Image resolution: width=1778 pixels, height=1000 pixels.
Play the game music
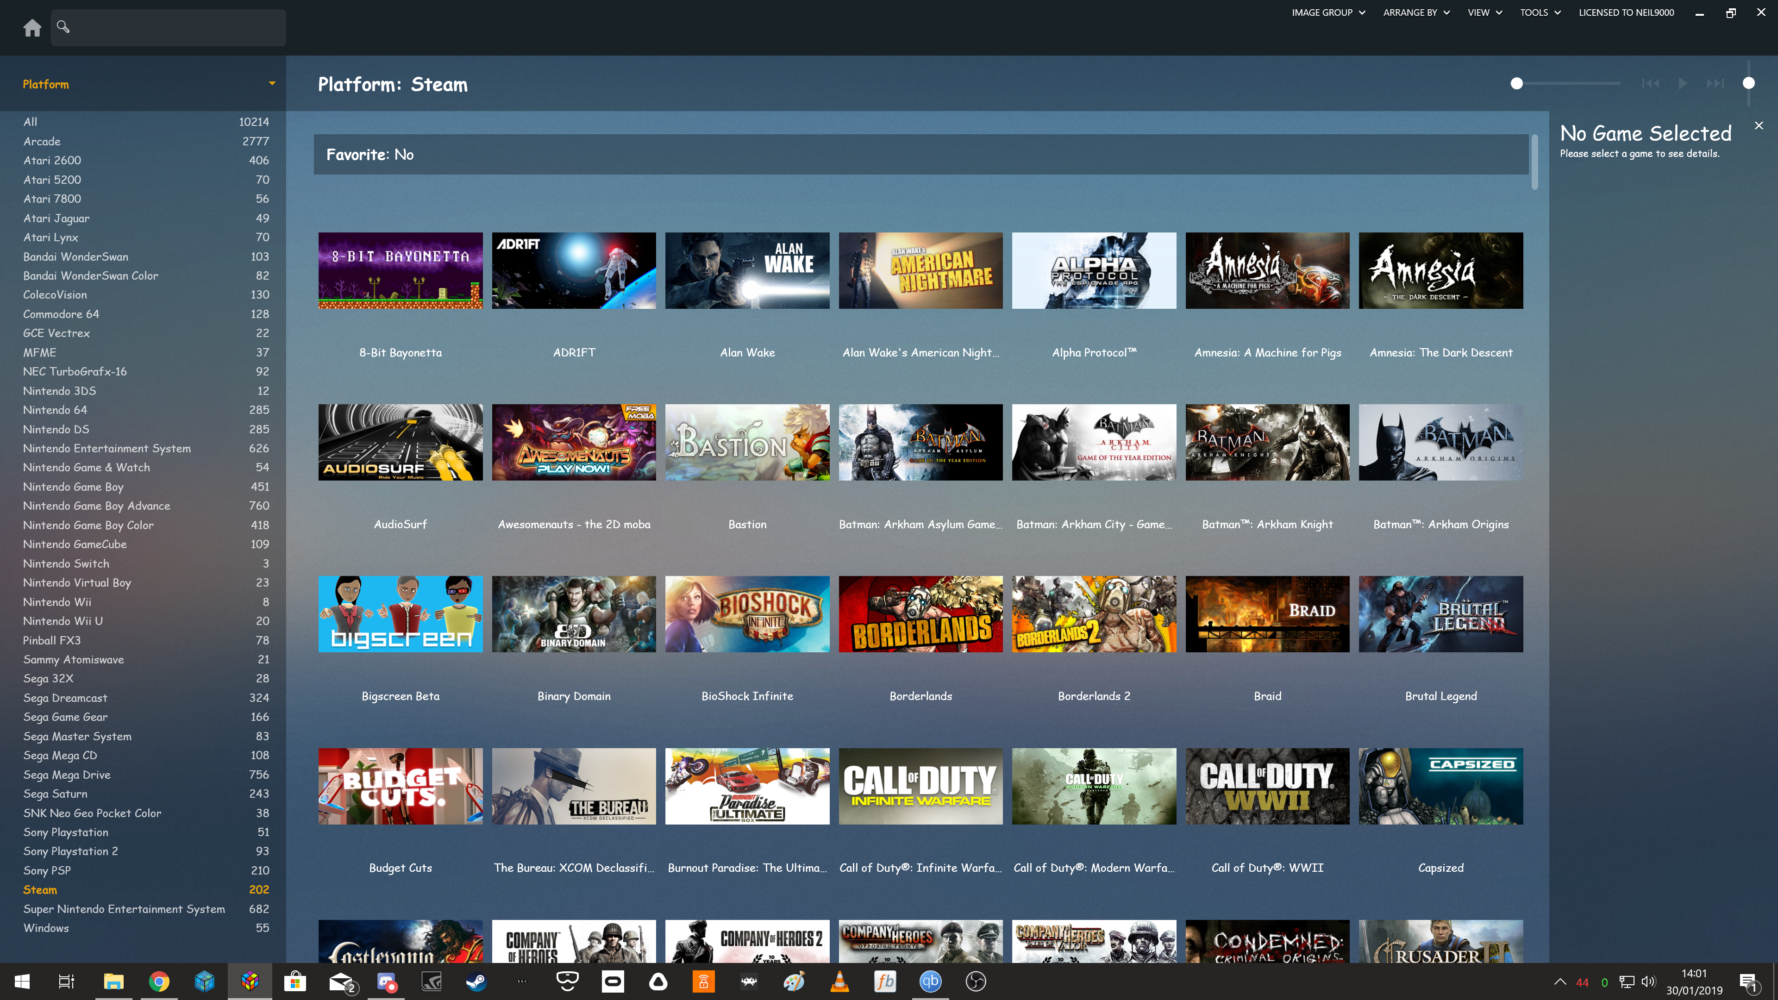point(1683,83)
